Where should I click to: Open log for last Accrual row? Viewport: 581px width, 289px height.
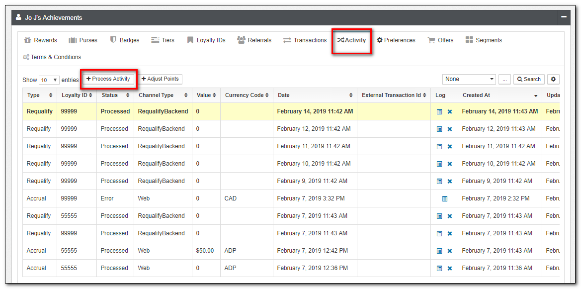439,269
